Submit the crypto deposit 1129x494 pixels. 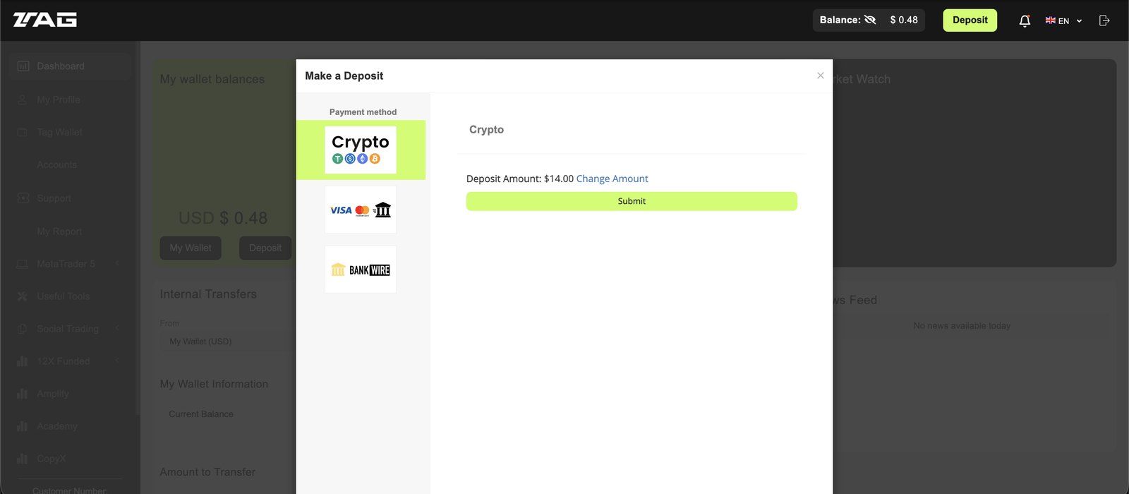(x=632, y=201)
